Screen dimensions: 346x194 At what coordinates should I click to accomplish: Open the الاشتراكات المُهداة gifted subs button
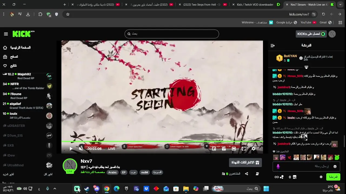pyautogui.click(x=245, y=162)
